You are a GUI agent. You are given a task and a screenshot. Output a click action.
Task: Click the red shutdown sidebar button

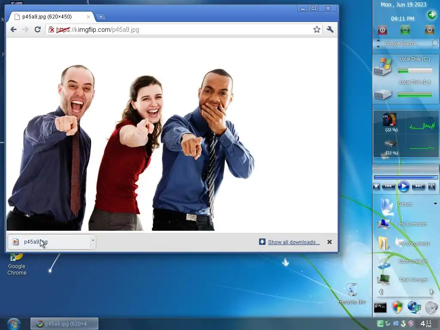382,30
